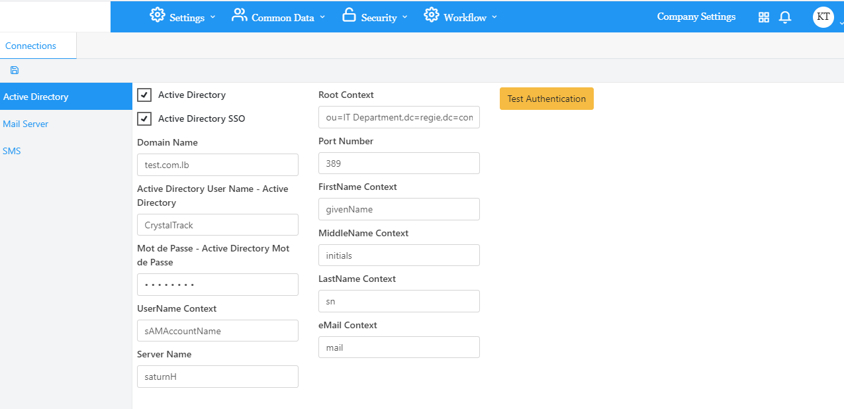Click the Settings gear icon

(157, 15)
